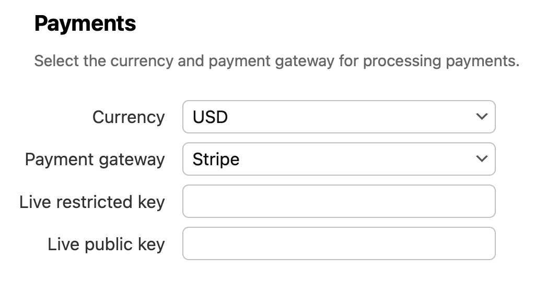Screen dimensions: 535x282
Task: Click 'payment gateway' in the description sentence
Action: tap(271, 61)
